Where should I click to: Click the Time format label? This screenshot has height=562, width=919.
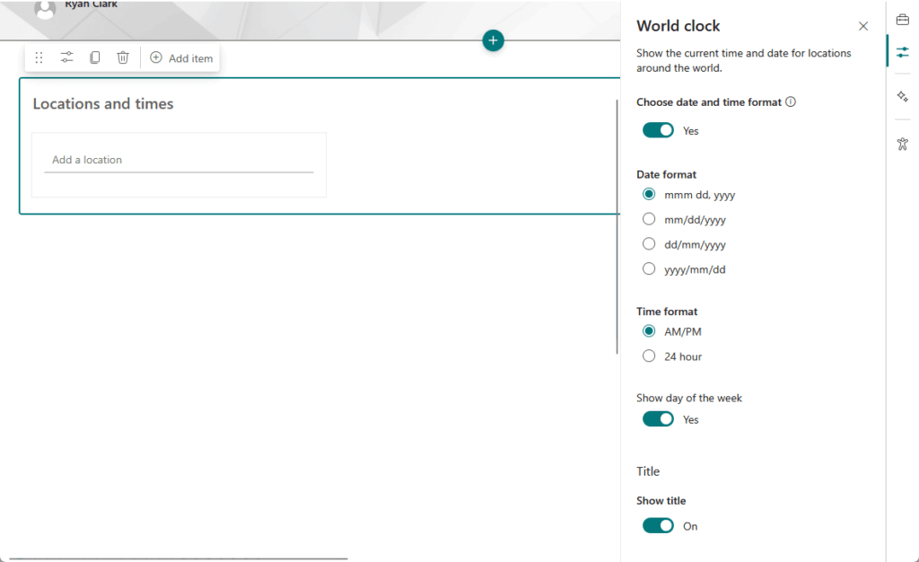tap(667, 312)
